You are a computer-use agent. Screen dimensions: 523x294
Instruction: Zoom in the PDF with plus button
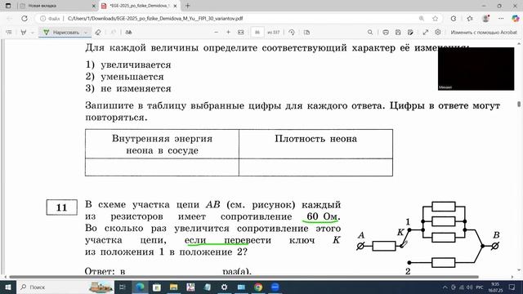[229, 33]
